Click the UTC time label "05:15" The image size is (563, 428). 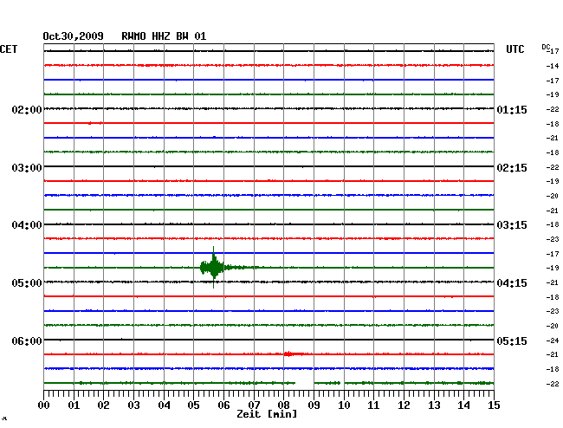512,340
